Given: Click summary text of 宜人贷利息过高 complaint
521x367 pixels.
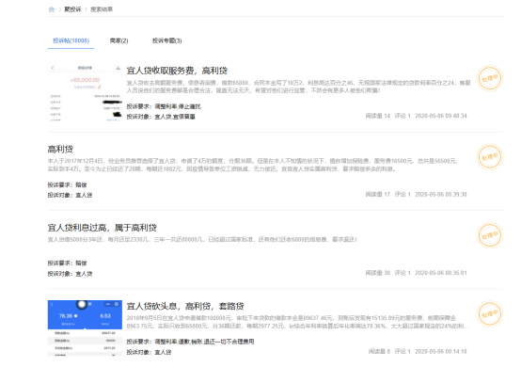Looking at the screenshot, I should 202,239.
